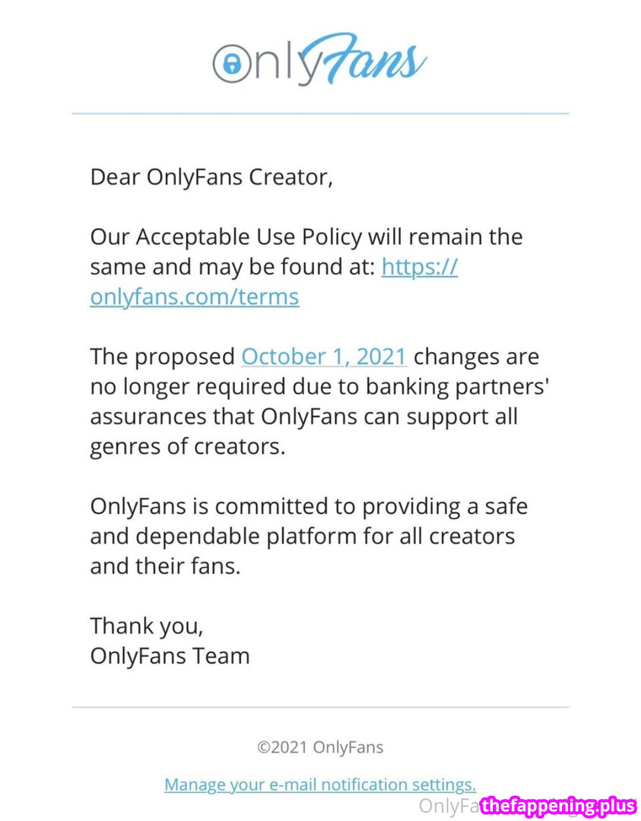This screenshot has height=821, width=641.
Task: Open Manage your e-mail notification settings
Action: tap(320, 785)
